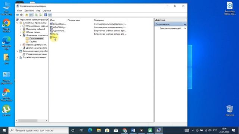The height and width of the screenshot is (134, 239).
Task: Collapse the Локальные пользователи tree node
Action: pos(21,35)
